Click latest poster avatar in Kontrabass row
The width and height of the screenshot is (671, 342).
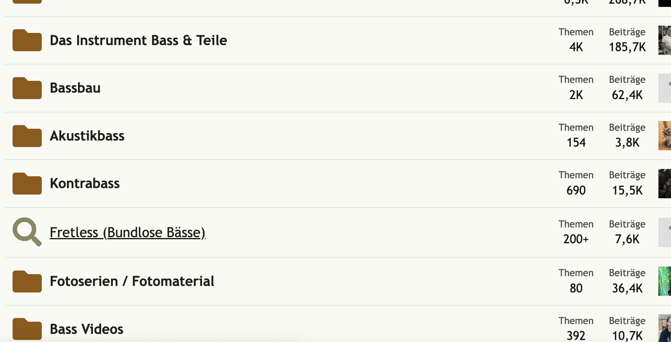[x=665, y=184]
